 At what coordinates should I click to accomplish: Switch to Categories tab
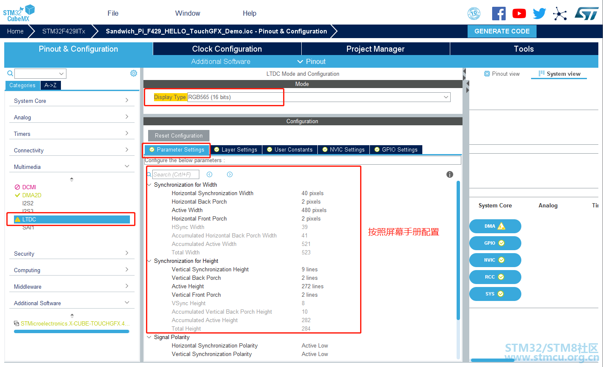22,85
